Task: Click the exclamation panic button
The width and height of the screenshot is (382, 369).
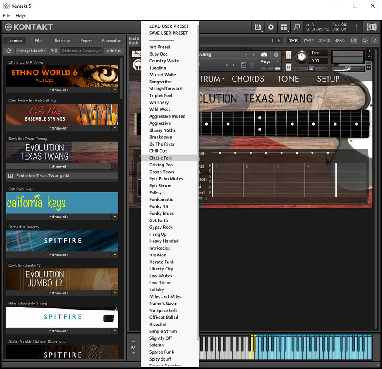Action: click(357, 27)
